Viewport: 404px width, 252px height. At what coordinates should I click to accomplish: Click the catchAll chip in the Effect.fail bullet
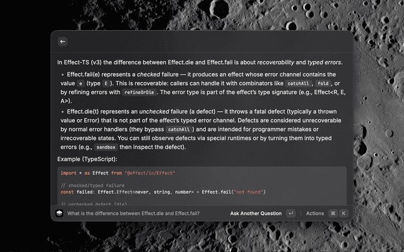tap(298, 83)
